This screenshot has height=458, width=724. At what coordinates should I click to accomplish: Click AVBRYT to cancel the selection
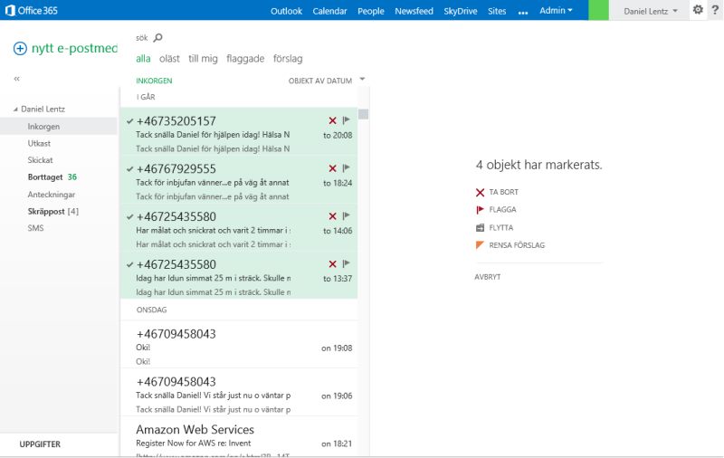tap(488, 277)
